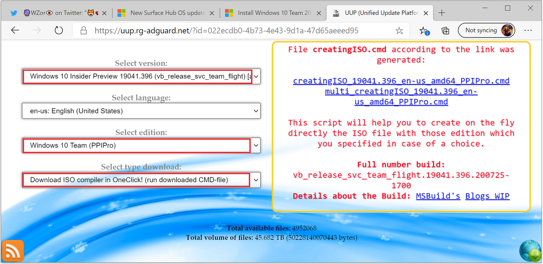The image size is (543, 264).
Task: Open the Blogs link
Action: (x=478, y=196)
